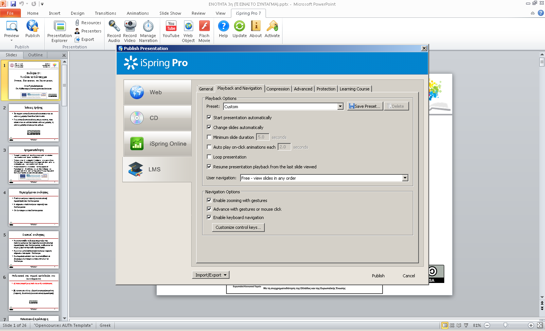Start Record Audio microphone tool
The width and height of the screenshot is (545, 331).
click(114, 31)
